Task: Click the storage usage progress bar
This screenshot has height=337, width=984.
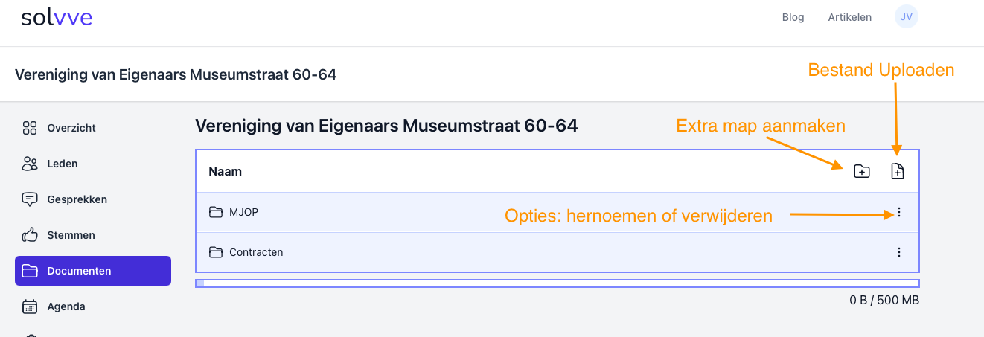Action: pos(557,283)
